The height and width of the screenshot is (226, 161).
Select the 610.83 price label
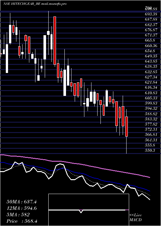pos(151,93)
